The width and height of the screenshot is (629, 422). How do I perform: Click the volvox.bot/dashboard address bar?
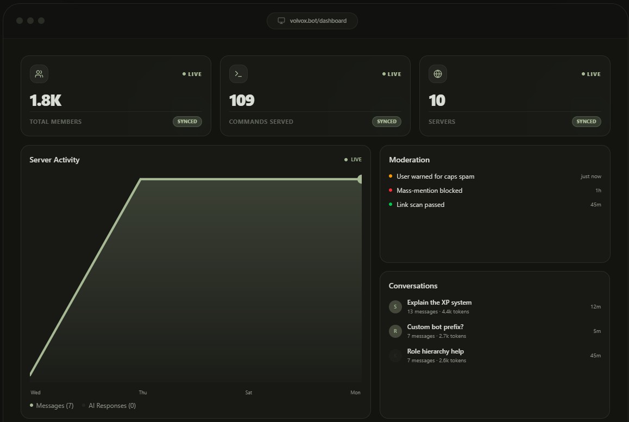tap(312, 21)
